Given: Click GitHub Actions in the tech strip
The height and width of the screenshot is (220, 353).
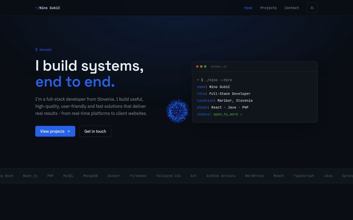Looking at the screenshot, I should [x=221, y=176].
